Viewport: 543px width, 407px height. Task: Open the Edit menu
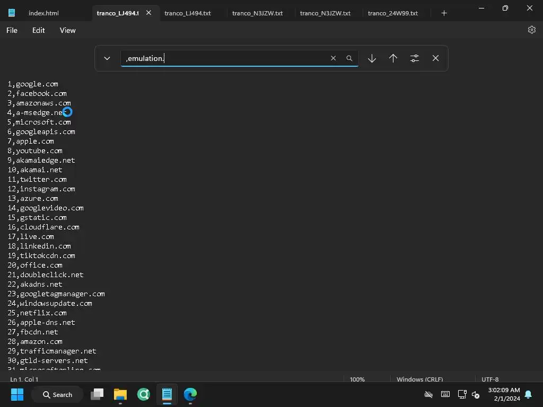(x=38, y=30)
